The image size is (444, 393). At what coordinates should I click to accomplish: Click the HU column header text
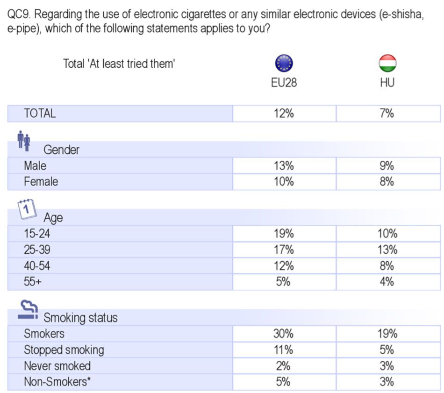point(387,83)
